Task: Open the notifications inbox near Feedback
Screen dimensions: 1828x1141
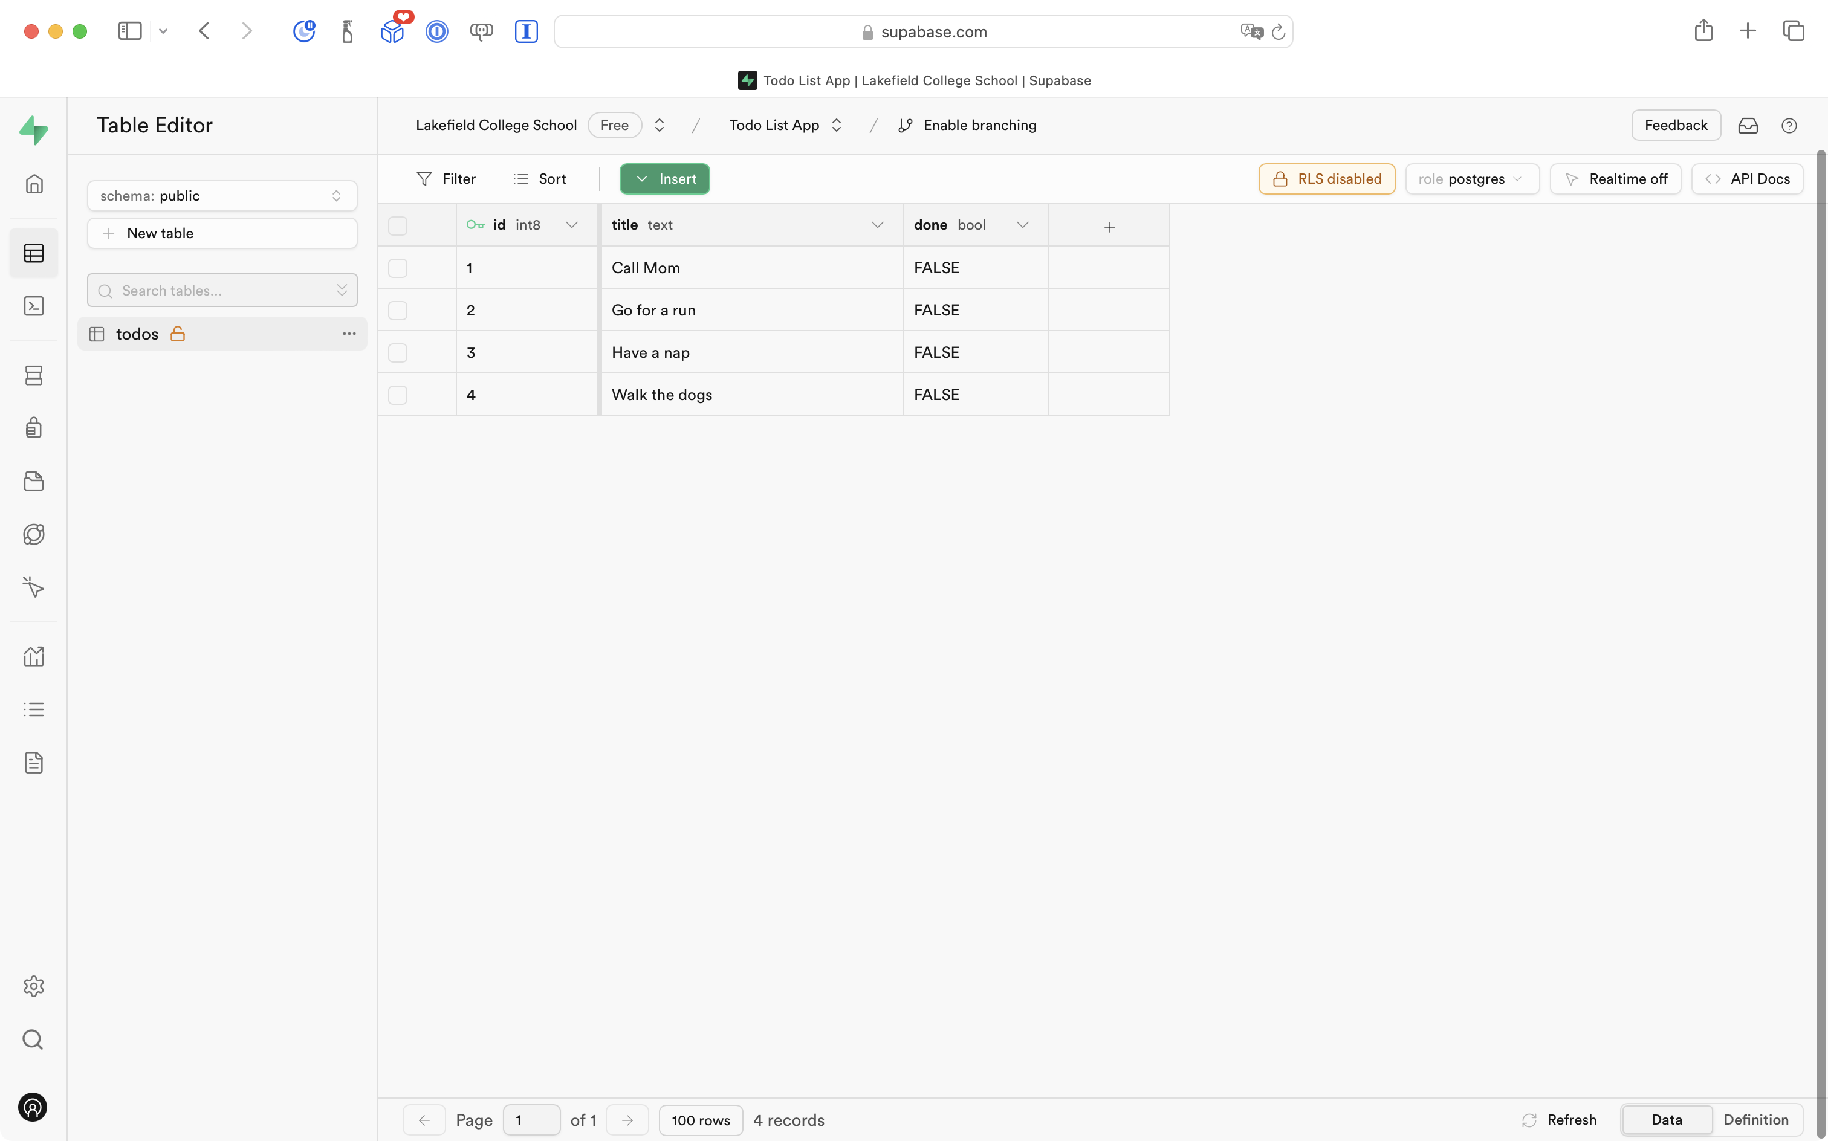Action: pyautogui.click(x=1748, y=125)
